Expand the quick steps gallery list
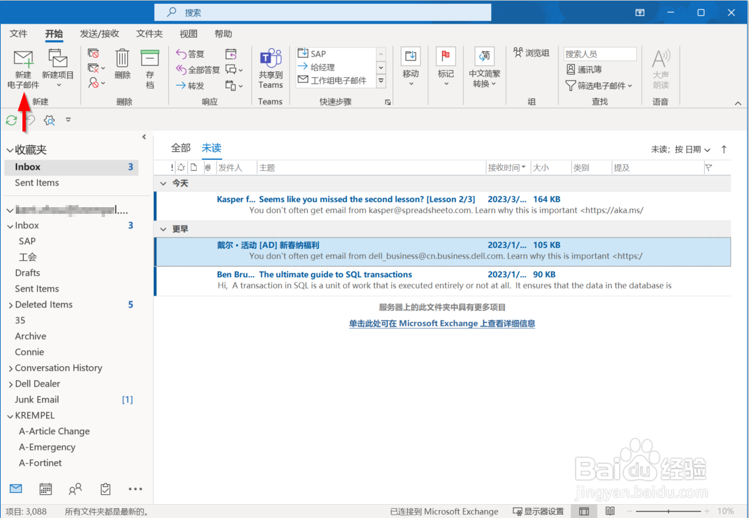 point(381,81)
